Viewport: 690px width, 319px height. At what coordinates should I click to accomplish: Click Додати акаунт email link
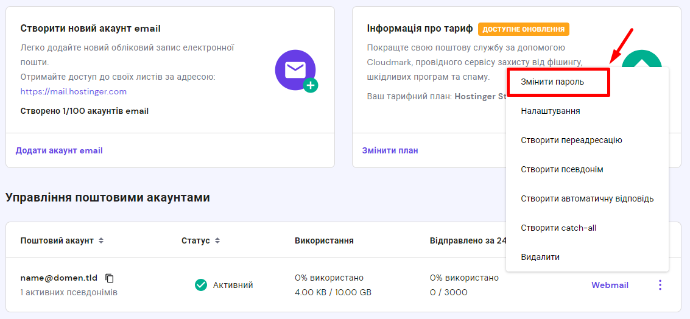click(x=59, y=150)
